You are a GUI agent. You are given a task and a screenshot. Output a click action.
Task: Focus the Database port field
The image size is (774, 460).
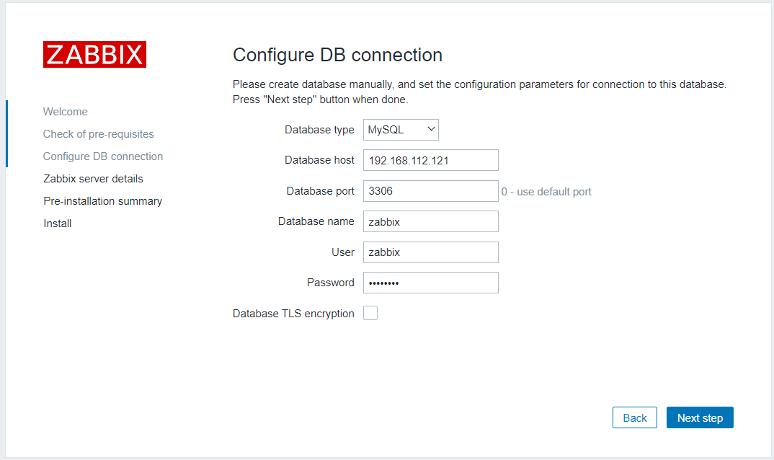point(430,191)
